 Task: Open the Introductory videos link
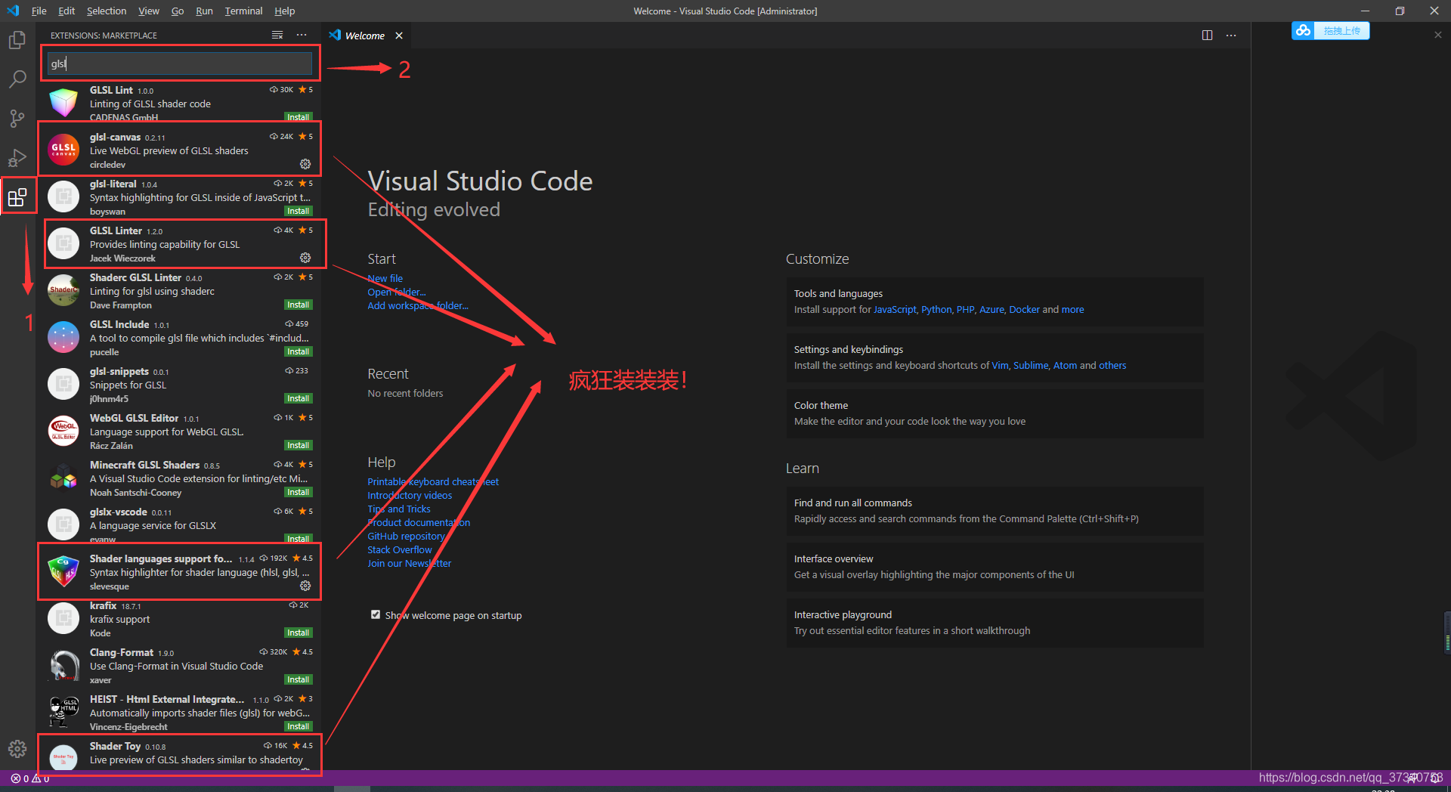(x=410, y=495)
